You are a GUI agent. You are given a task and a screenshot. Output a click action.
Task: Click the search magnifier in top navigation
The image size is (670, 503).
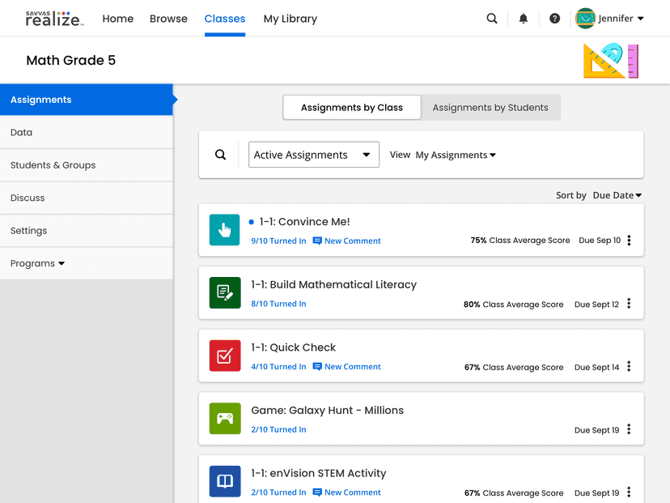492,19
